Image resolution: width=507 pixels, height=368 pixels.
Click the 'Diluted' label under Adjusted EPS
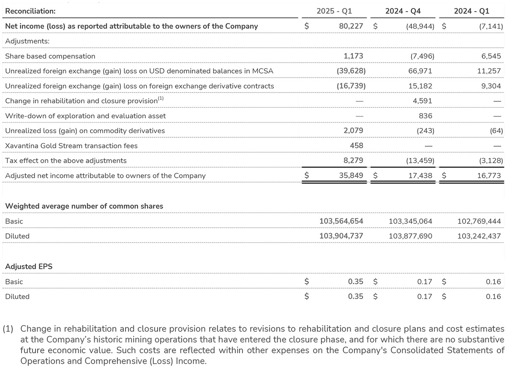tap(17, 297)
